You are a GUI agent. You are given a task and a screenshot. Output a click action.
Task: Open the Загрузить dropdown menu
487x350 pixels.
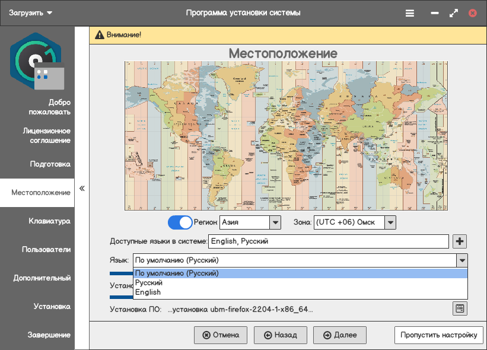31,12
